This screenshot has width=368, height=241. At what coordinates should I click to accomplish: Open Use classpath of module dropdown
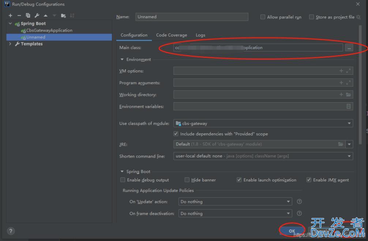point(263,123)
